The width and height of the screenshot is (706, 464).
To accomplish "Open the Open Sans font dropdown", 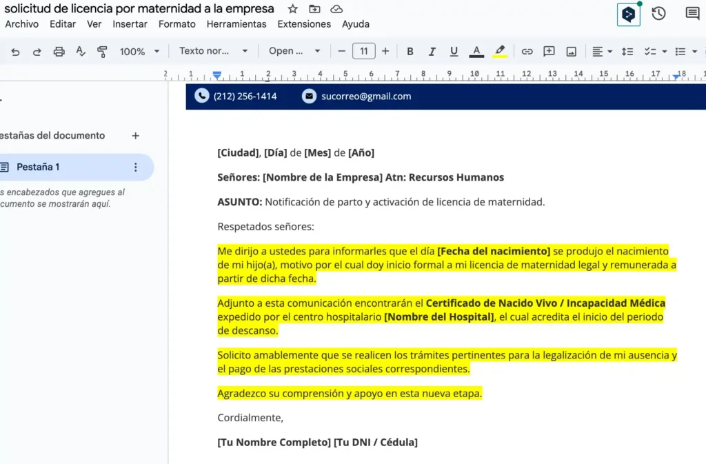I will 294,52.
